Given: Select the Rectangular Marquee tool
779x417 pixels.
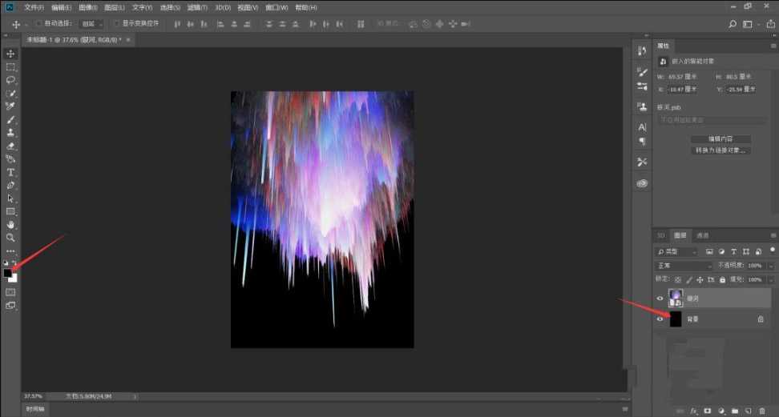Looking at the screenshot, I should (10, 67).
